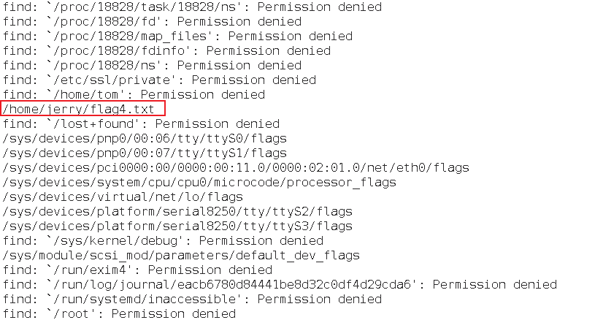This screenshot has height=320, width=595.
Task: Click the /sys/devices/virtual/net/lo/flags line
Action: 123,197
